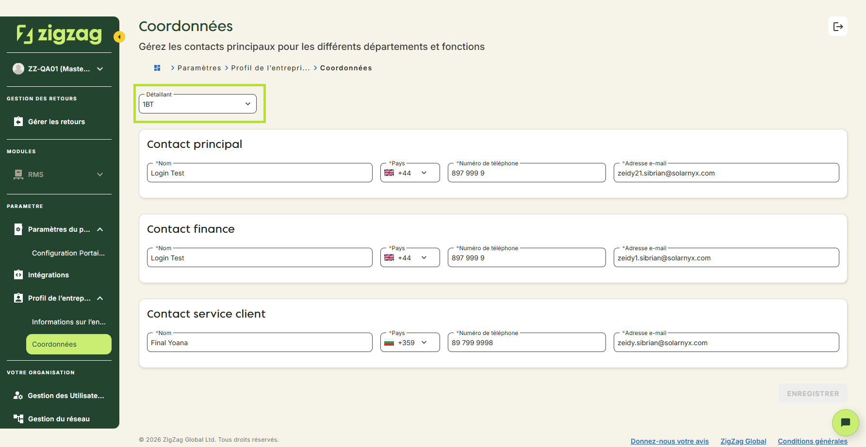The height and width of the screenshot is (447, 866).
Task: Click the RMS module icon
Action: (18, 175)
